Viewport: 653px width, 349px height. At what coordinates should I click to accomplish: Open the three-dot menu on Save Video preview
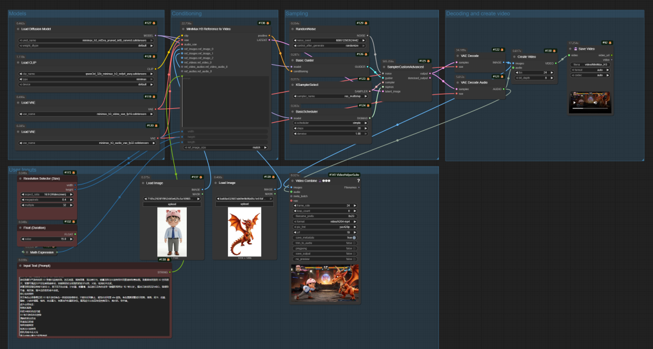click(x=606, y=102)
